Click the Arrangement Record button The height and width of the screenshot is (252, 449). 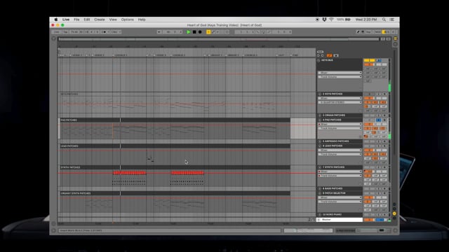point(200,32)
